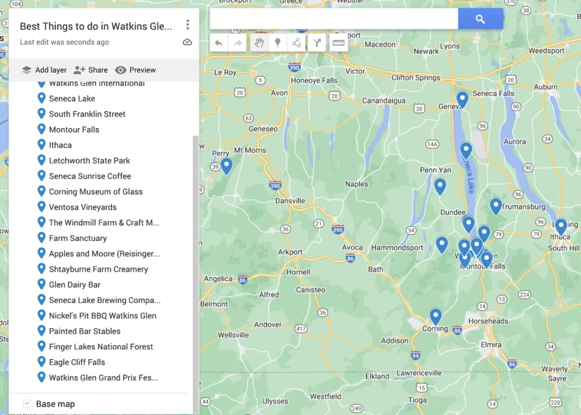Image resolution: width=581 pixels, height=415 pixels.
Task: Select Shtayburne Farm Creamery item
Action: 99,269
